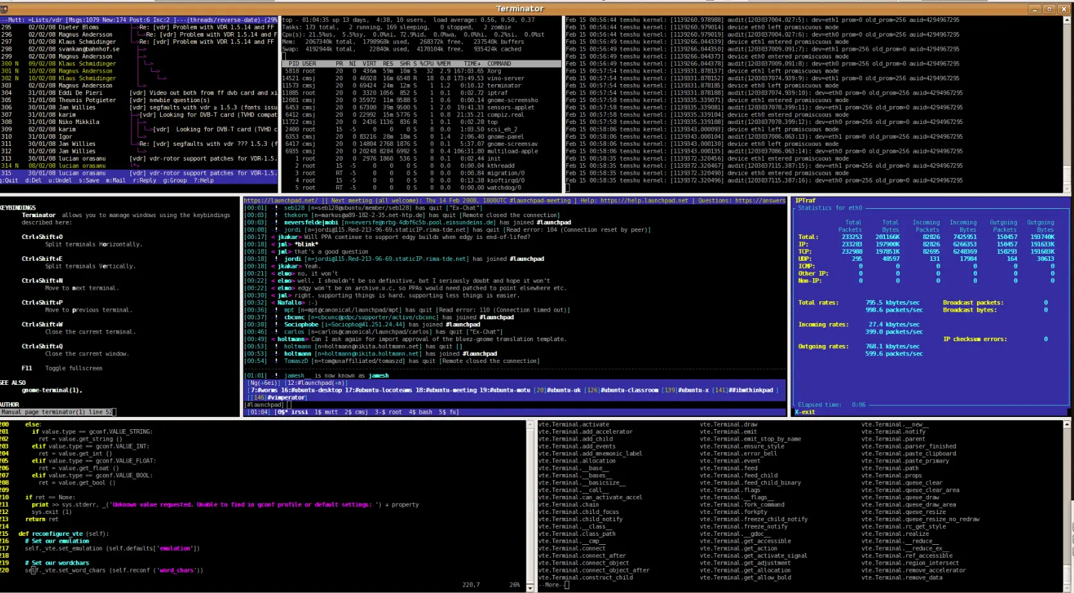Select the screen window '0$* irssi'
1074x593 pixels.
pos(292,412)
